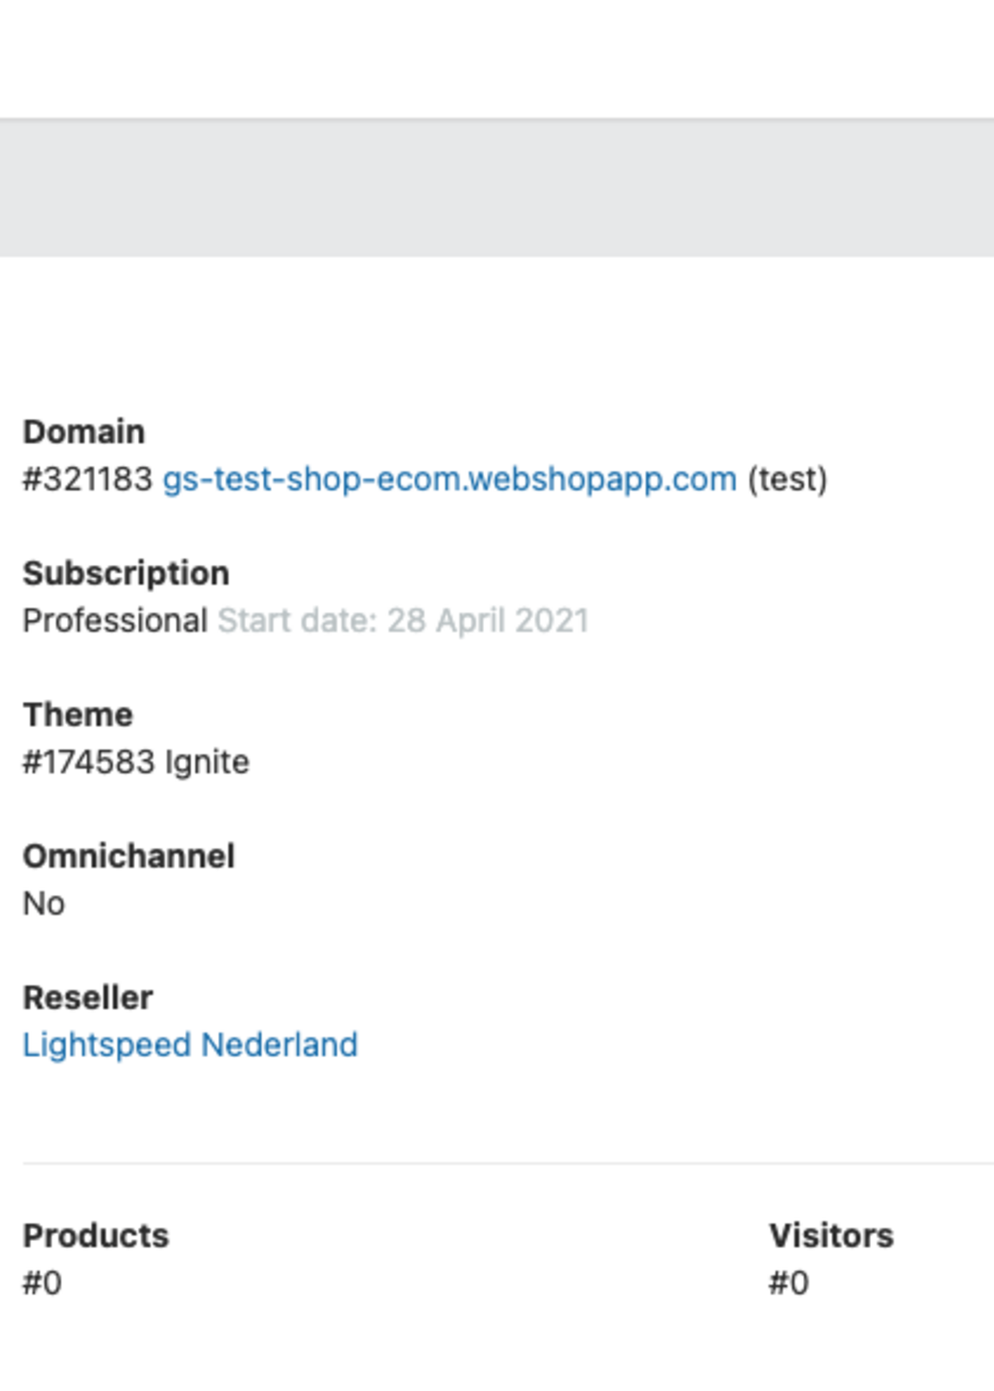Click the Subscription heading label
The width and height of the screenshot is (994, 1391).
point(126,573)
